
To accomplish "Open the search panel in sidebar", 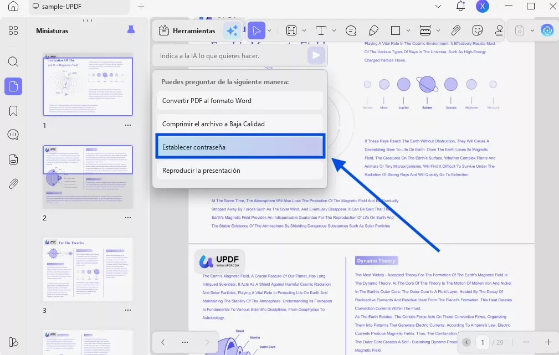I will click(x=13, y=61).
